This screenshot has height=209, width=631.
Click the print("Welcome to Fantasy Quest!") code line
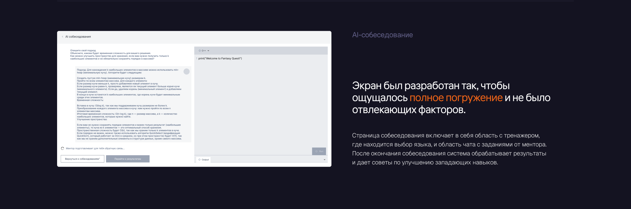point(220,58)
